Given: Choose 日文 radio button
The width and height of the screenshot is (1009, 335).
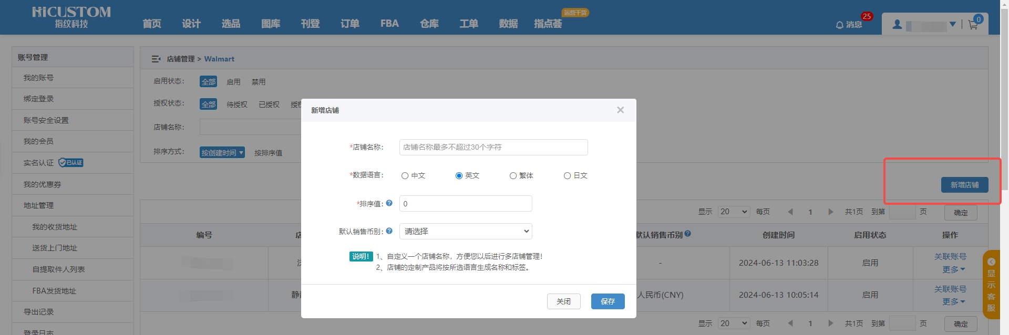Looking at the screenshot, I should pos(567,176).
